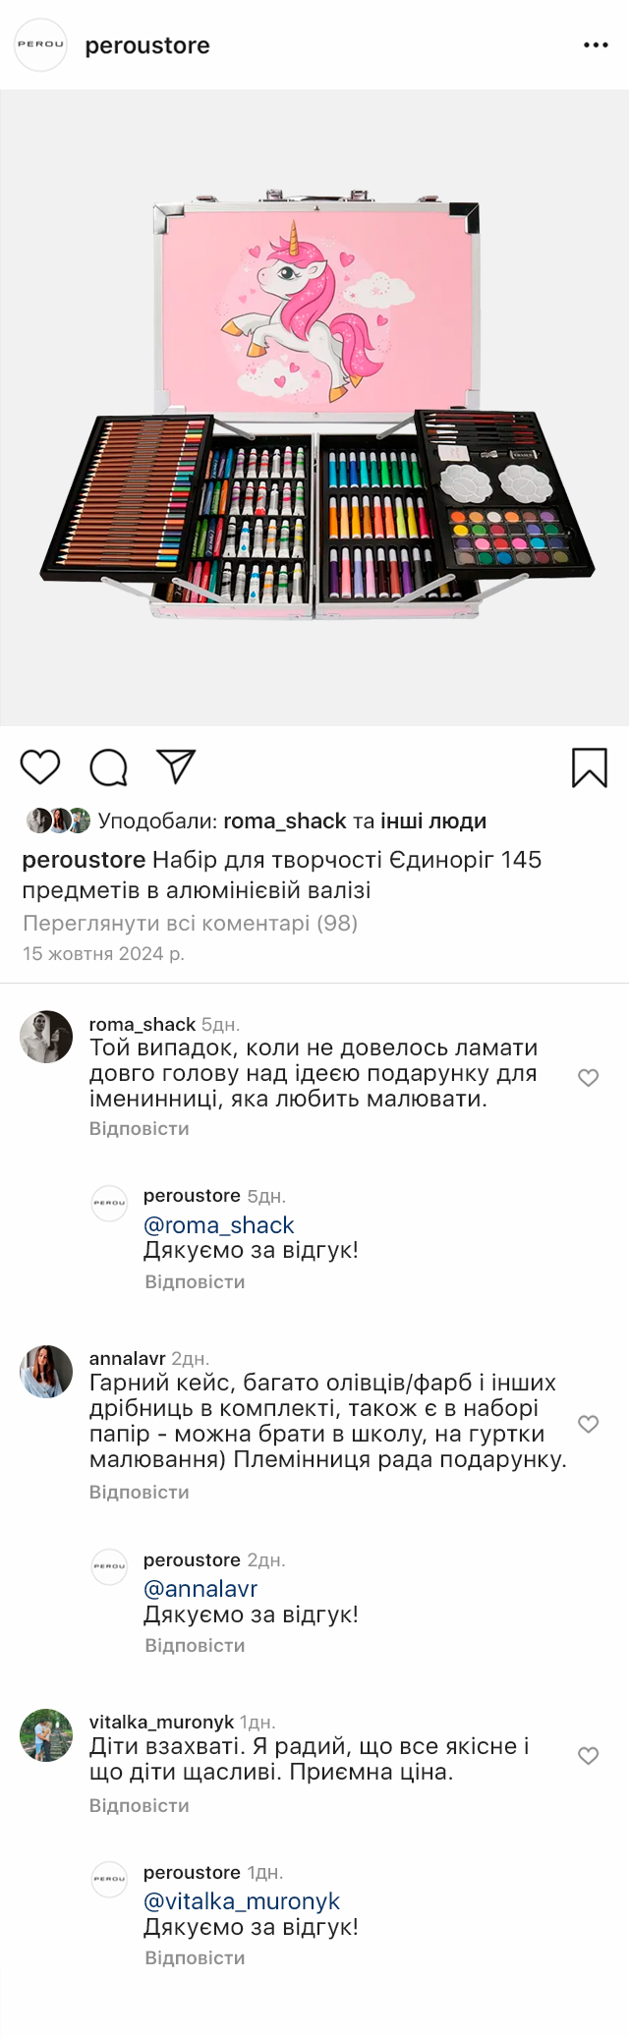Like vitalka_muronyk's comment

tap(589, 1756)
